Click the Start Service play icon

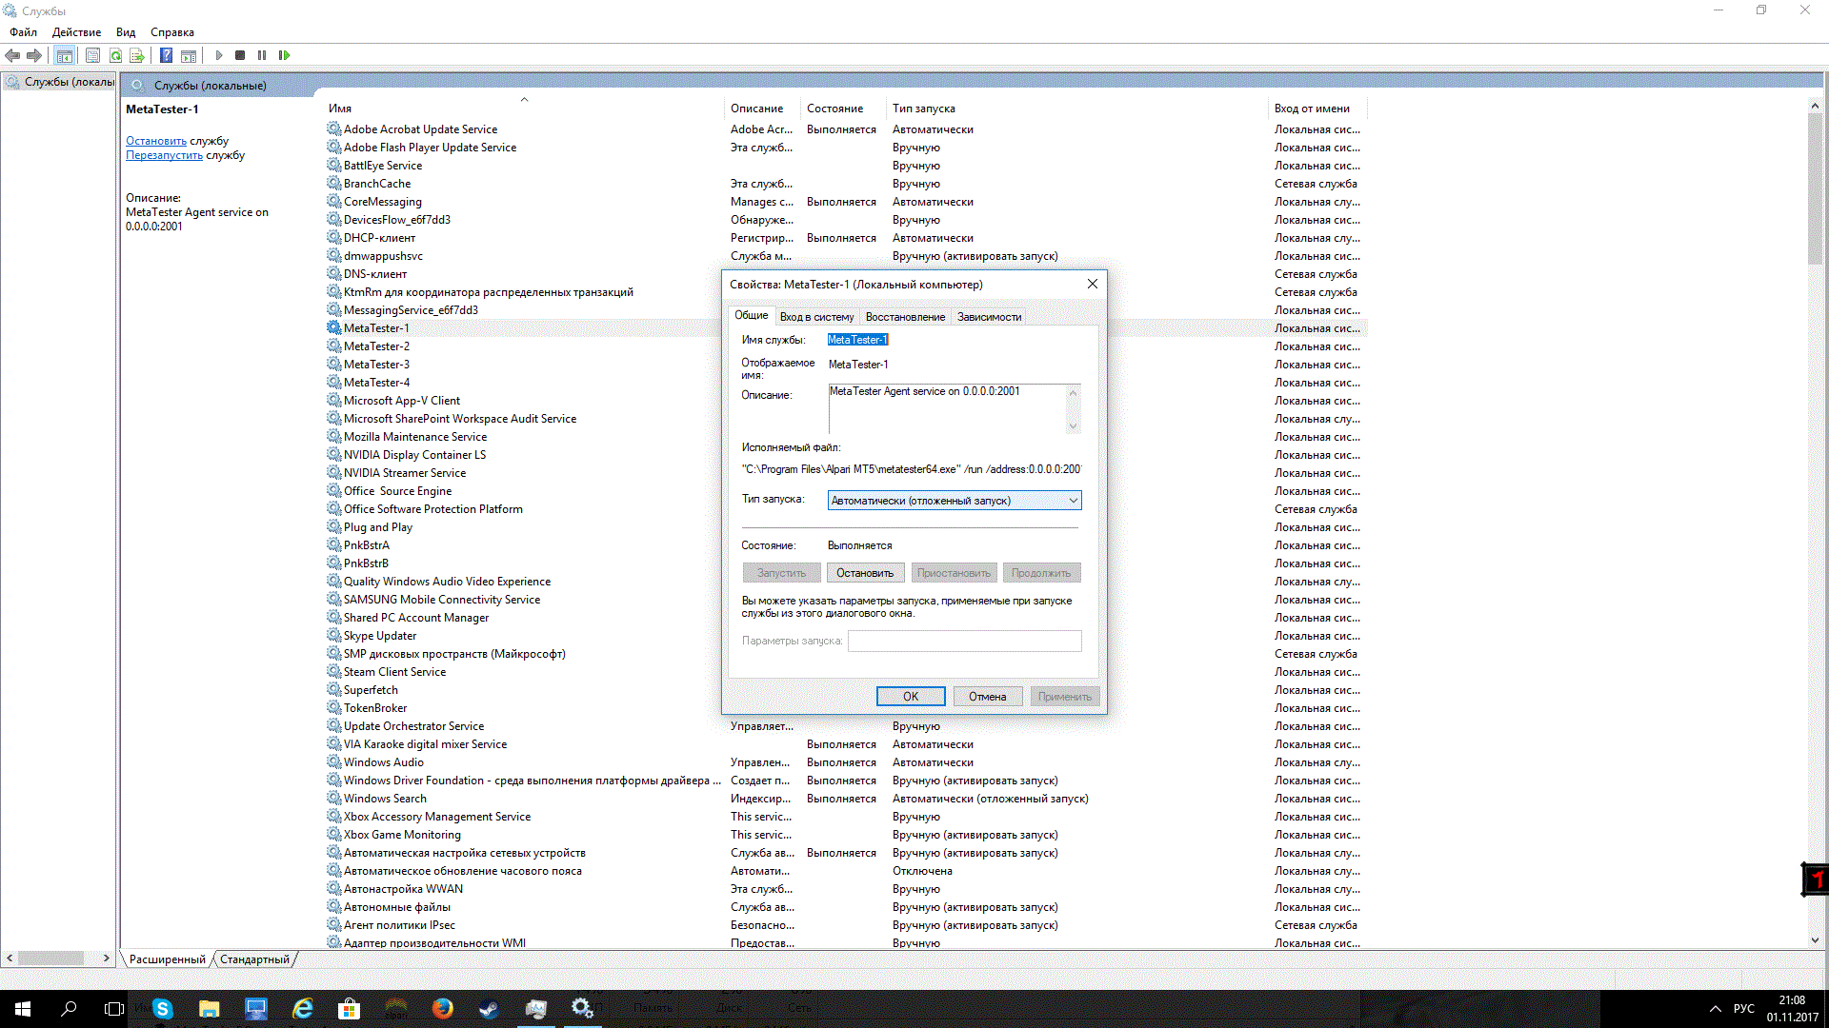(218, 55)
